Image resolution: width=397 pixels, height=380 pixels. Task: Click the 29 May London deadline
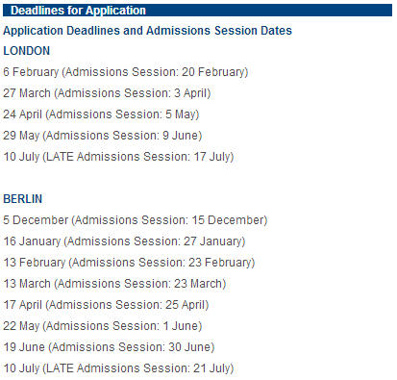103,136
